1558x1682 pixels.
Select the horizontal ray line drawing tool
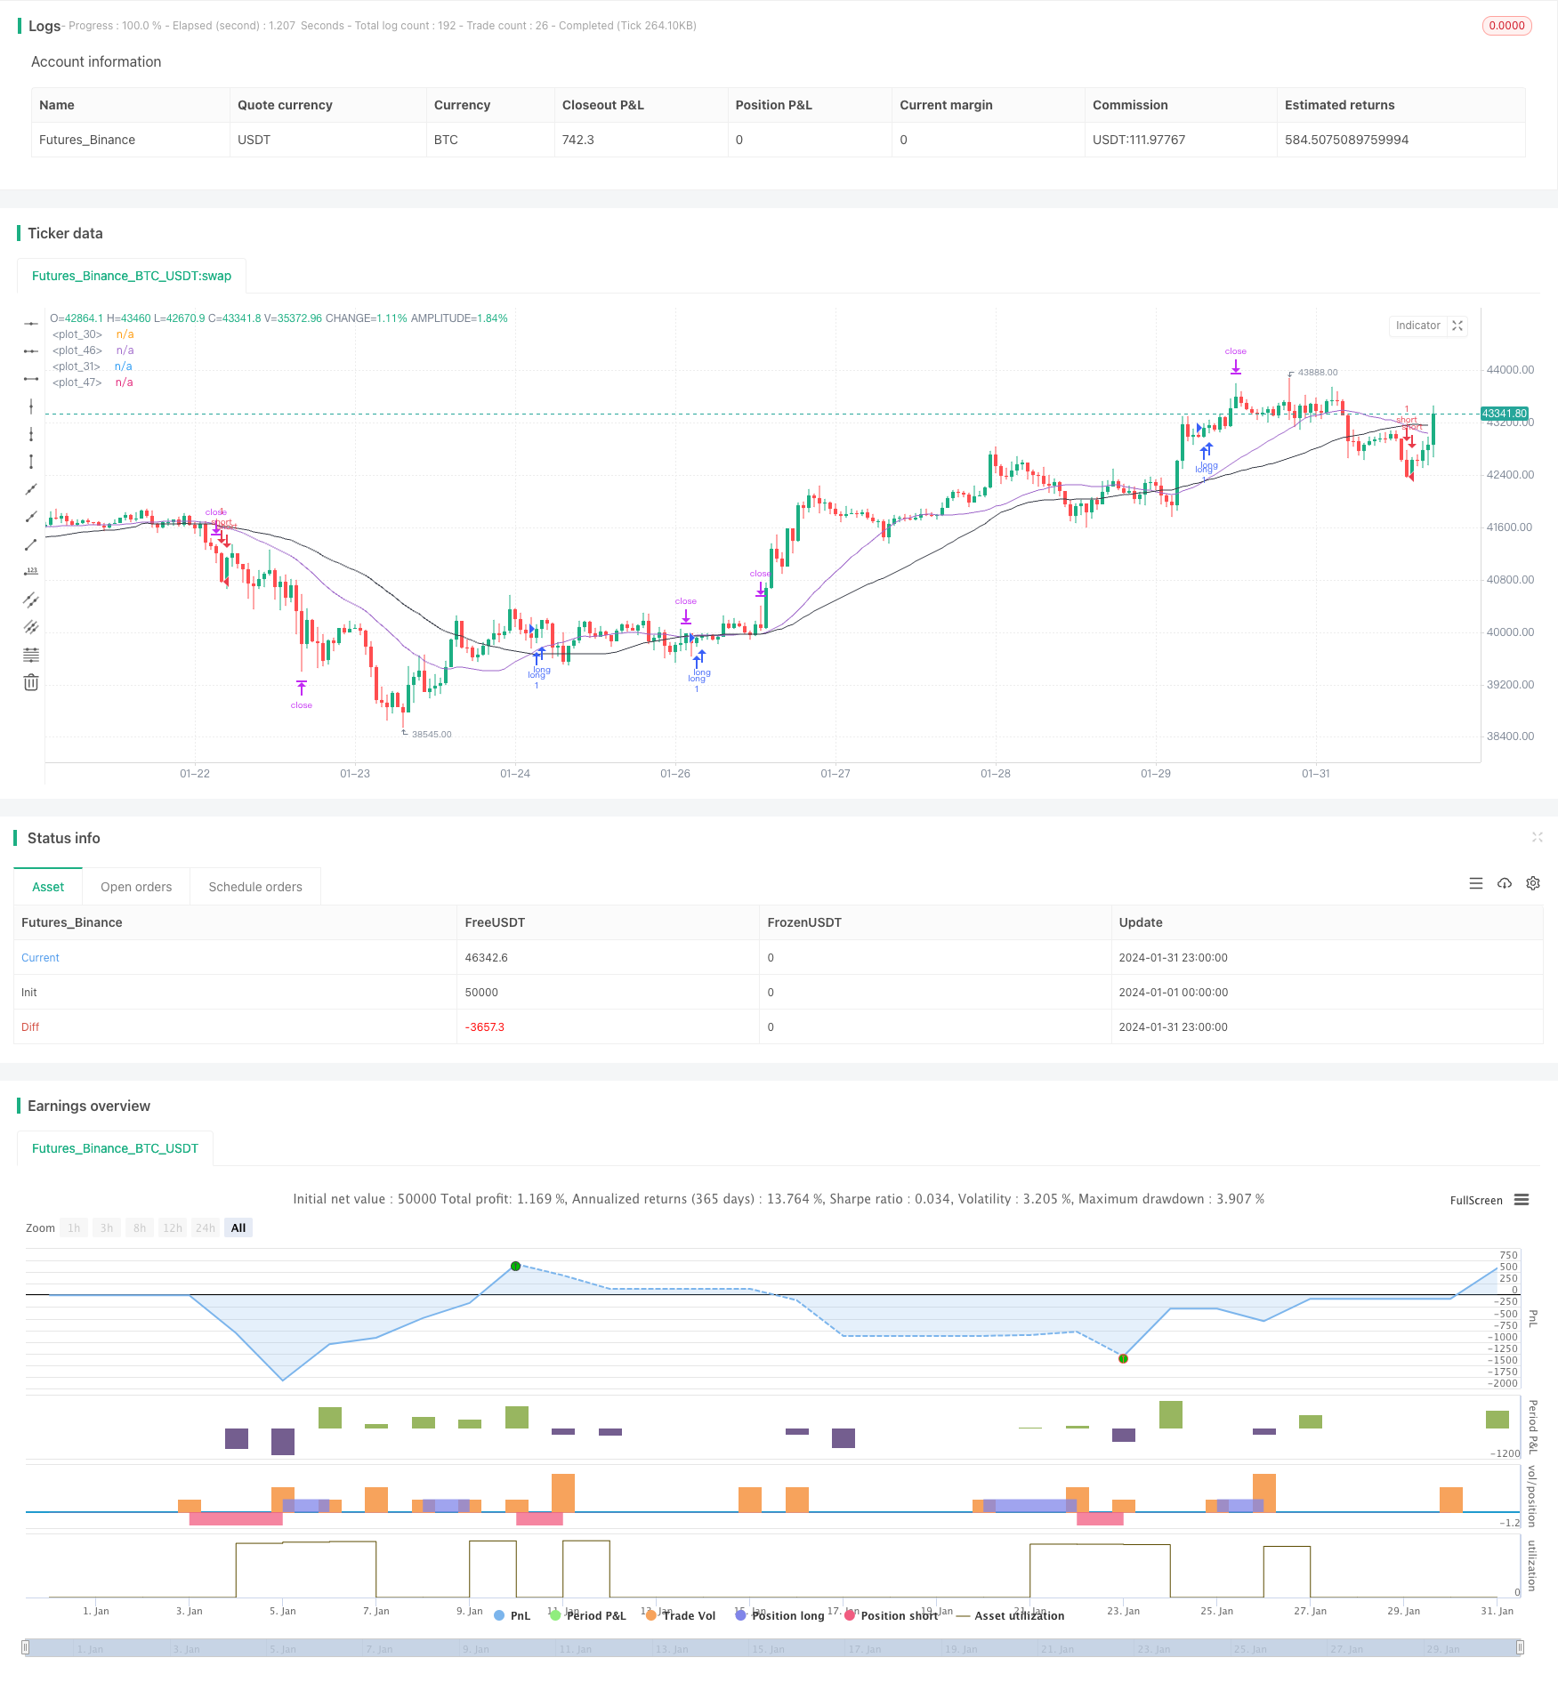[x=31, y=351]
